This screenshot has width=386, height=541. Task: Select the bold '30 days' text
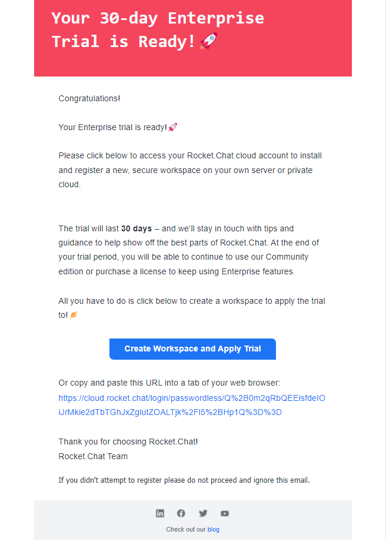pos(137,228)
